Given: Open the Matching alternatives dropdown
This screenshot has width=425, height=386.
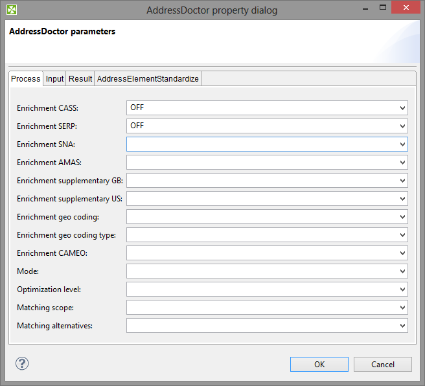Looking at the screenshot, I should [x=402, y=325].
